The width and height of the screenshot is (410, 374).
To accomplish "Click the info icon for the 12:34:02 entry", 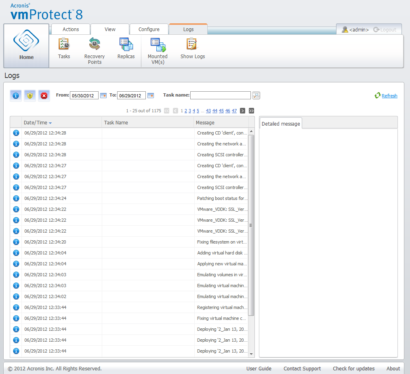I will click(16, 296).
